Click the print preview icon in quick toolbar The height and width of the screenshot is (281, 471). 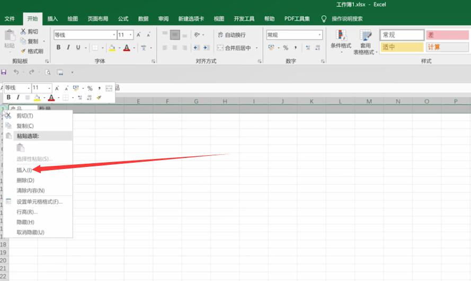pyautogui.click(x=48, y=72)
